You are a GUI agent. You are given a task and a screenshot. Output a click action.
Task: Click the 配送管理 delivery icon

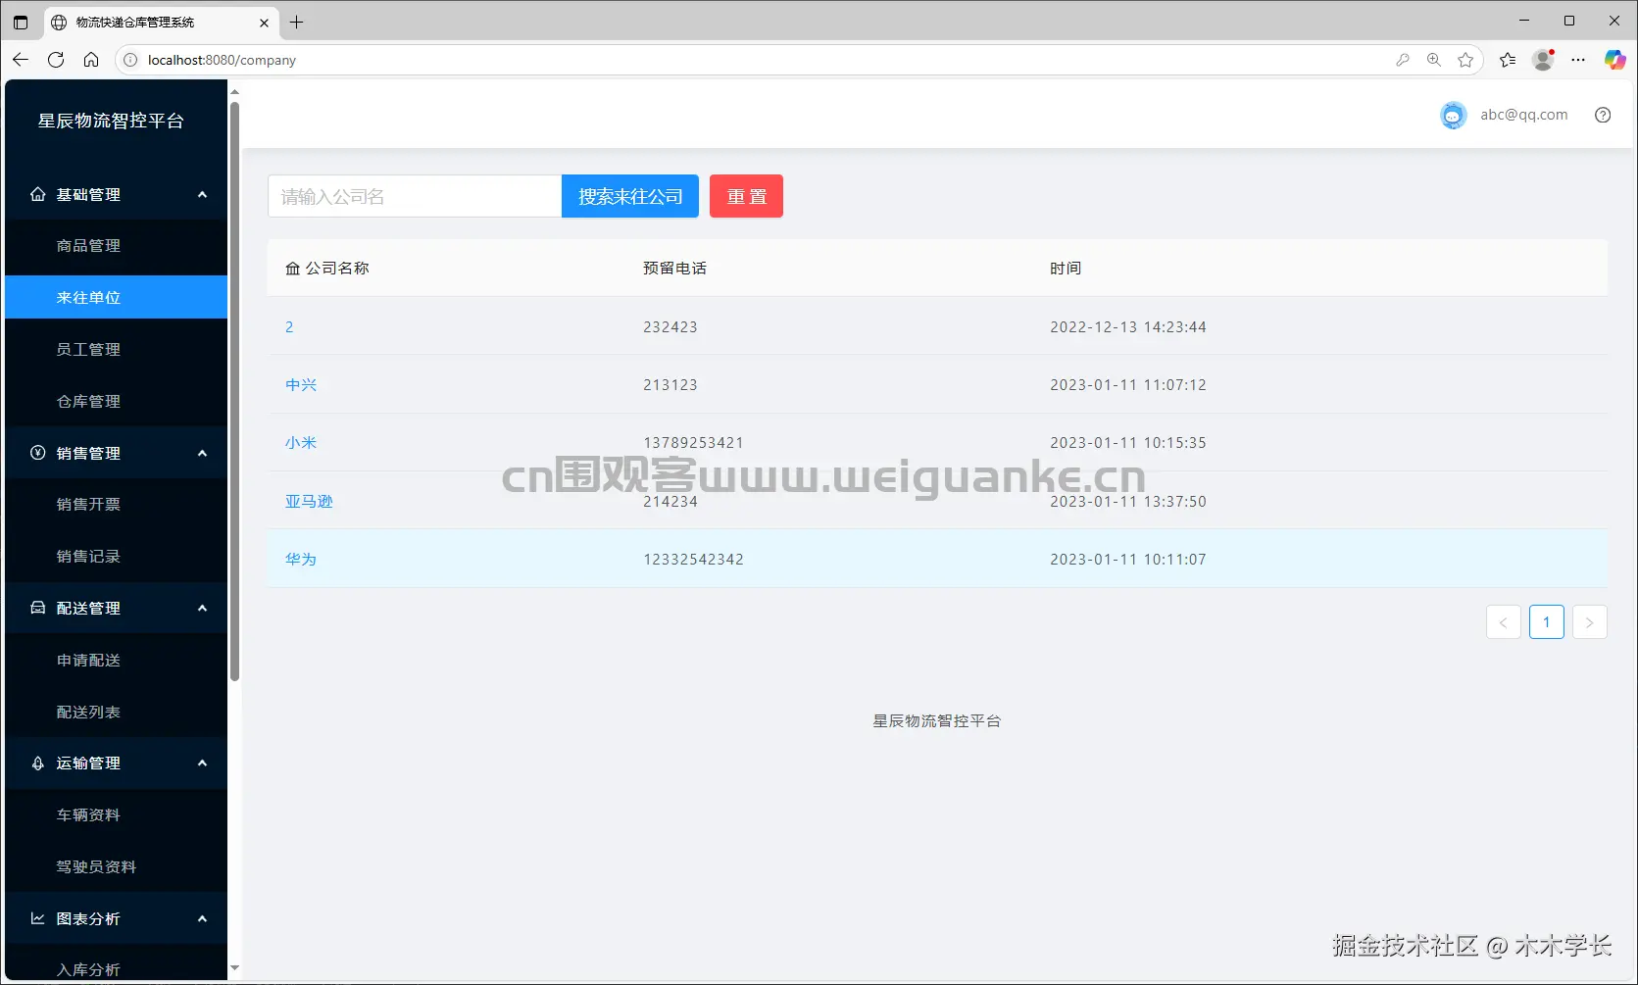pos(37,608)
